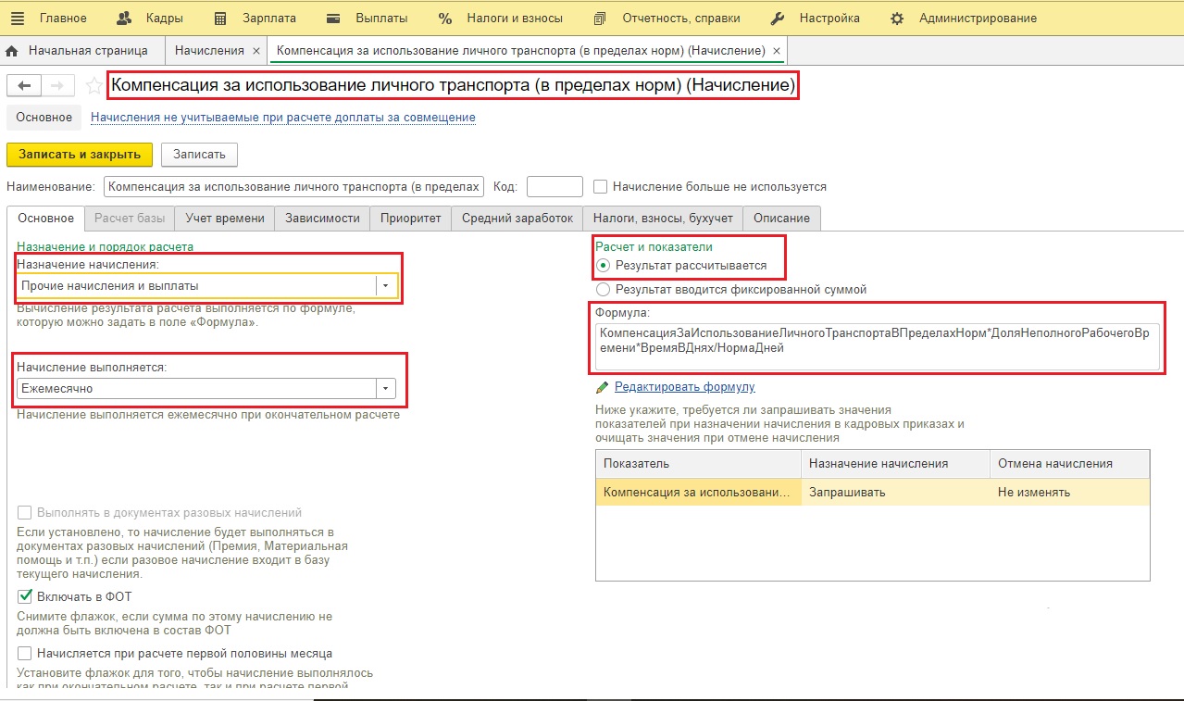Image resolution: width=1184 pixels, height=701 pixels.
Task: Expand the Назначение начисления dropdown arrow
Action: tap(386, 286)
